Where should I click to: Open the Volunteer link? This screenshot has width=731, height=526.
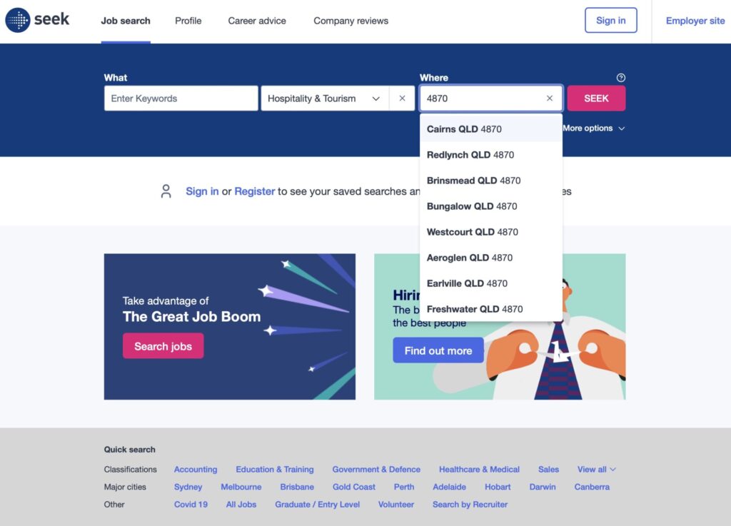[395, 504]
